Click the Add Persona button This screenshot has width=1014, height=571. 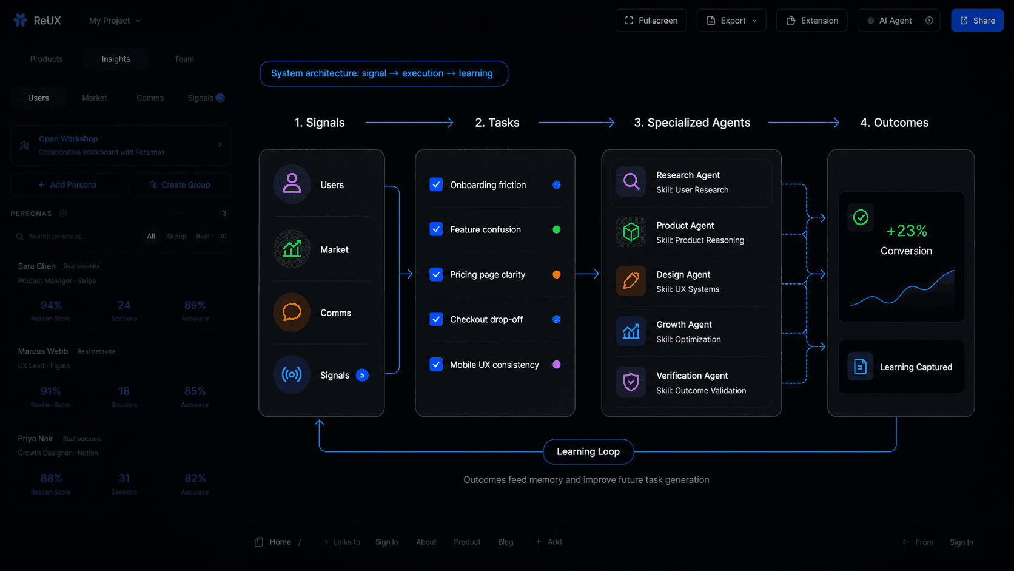coord(67,185)
